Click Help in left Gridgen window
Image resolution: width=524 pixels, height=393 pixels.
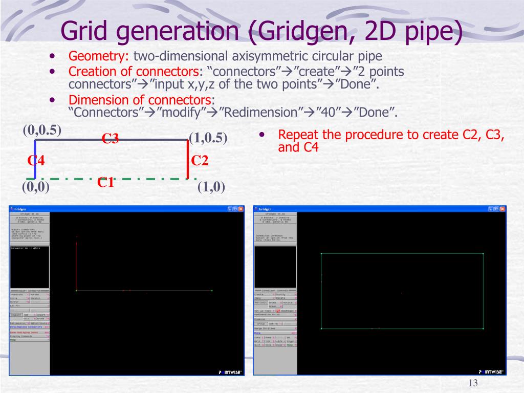coord(30,340)
